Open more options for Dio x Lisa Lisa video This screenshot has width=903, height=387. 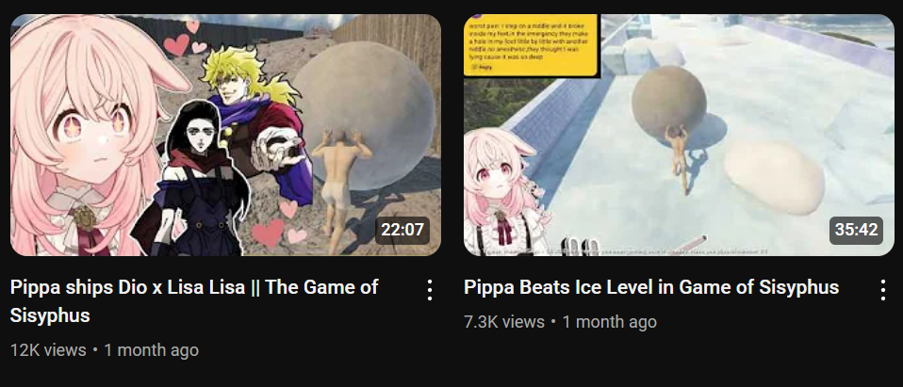[x=430, y=290]
